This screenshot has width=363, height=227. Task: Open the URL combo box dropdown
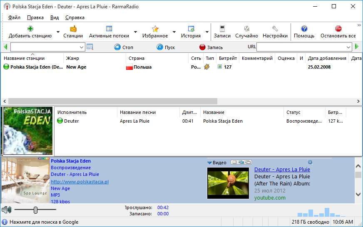[349, 47]
